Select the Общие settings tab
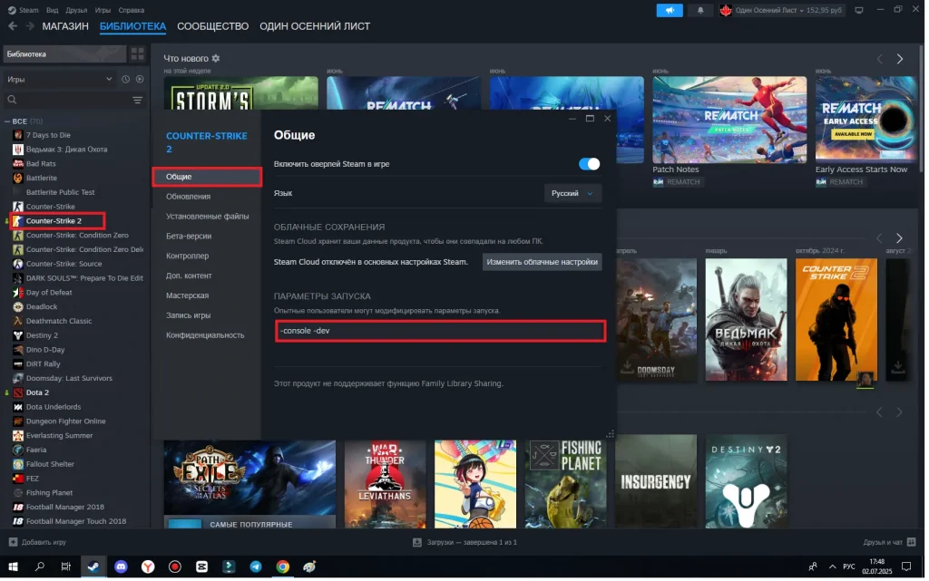929x581 pixels. click(207, 177)
